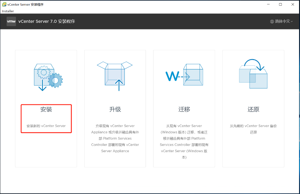Minimize the installer window
300x194 pixels.
[x=268, y=4]
